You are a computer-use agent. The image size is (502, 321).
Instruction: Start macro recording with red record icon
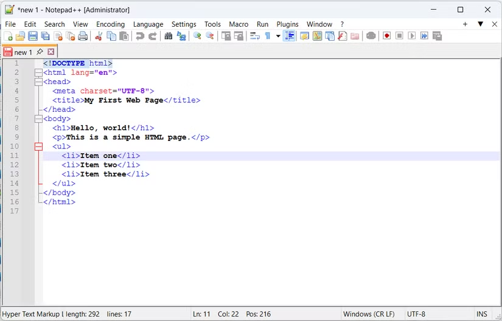coord(387,36)
